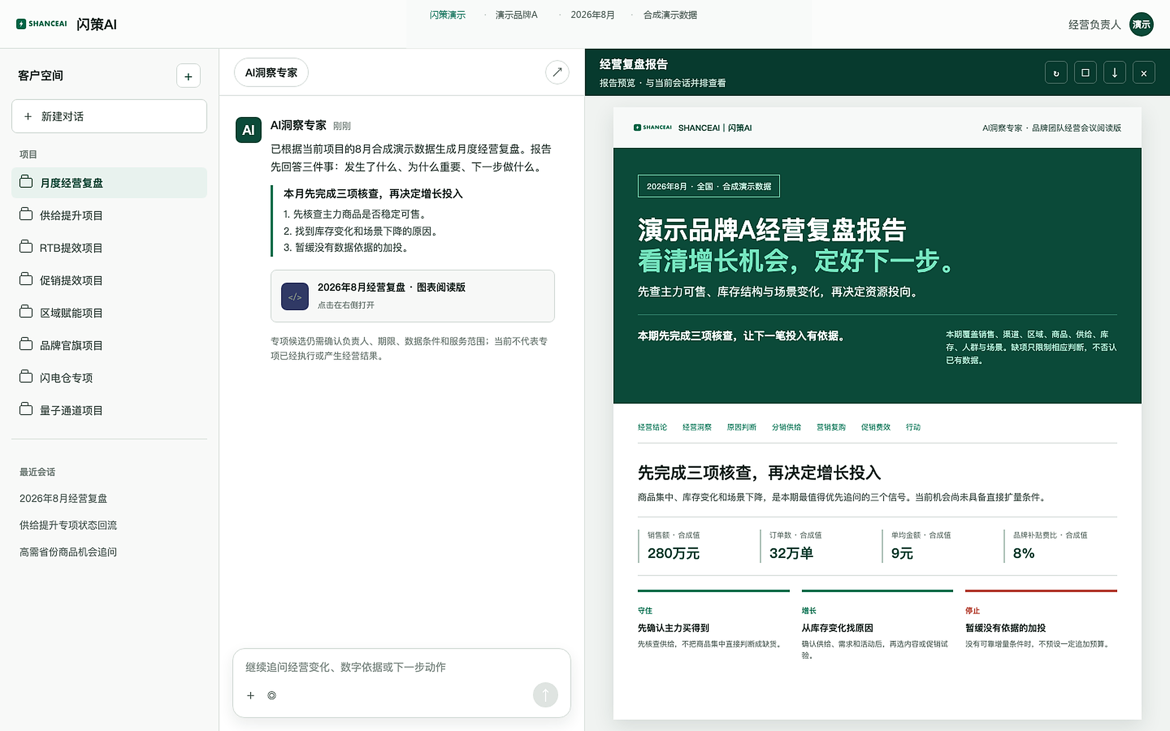Click the plus attachment icon in the input box
The width and height of the screenshot is (1170, 731).
tap(250, 695)
